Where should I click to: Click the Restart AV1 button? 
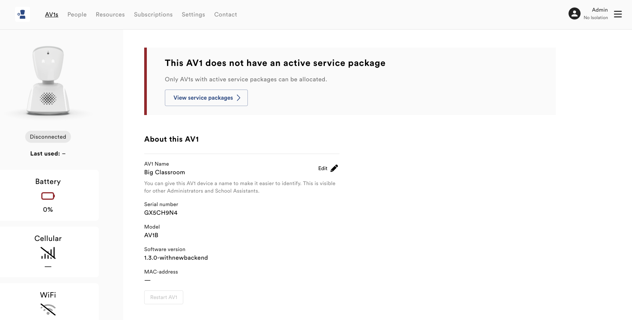click(x=164, y=298)
